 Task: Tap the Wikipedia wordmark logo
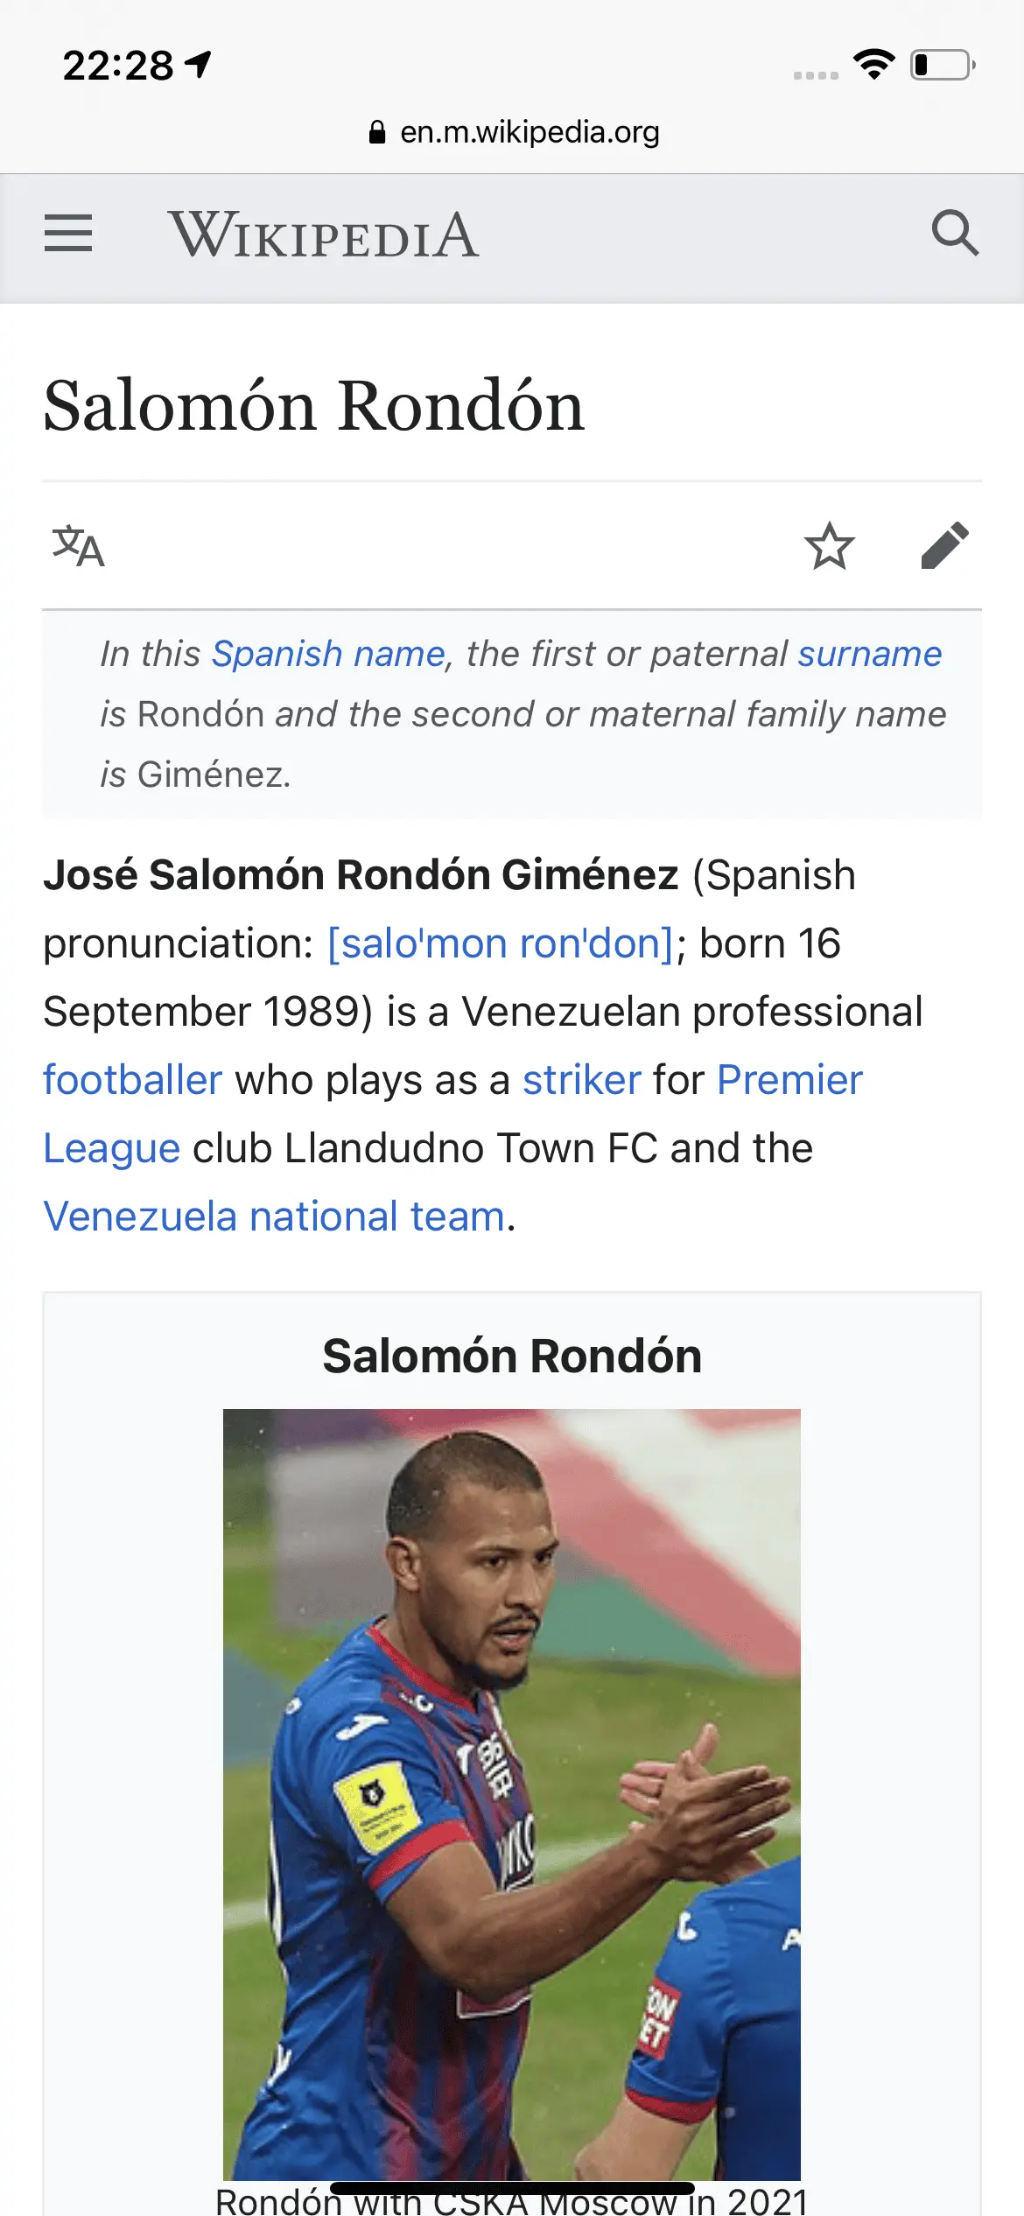pyautogui.click(x=324, y=235)
